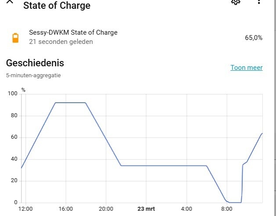Click the 65,0% state value

254,38
